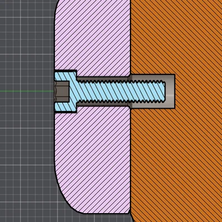Click the green horizontal axis line
The image size is (222, 222).
click(x=27, y=91)
